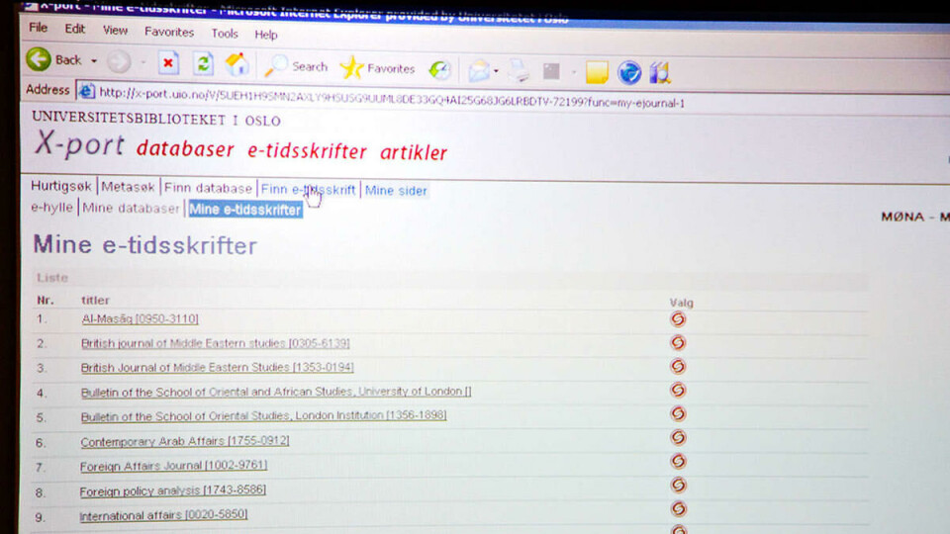
Task: Click the page icon in the address bar
Action: click(x=87, y=91)
